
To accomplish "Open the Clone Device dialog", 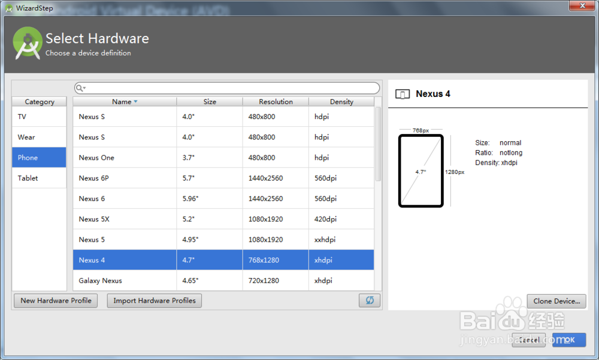I will click(556, 301).
